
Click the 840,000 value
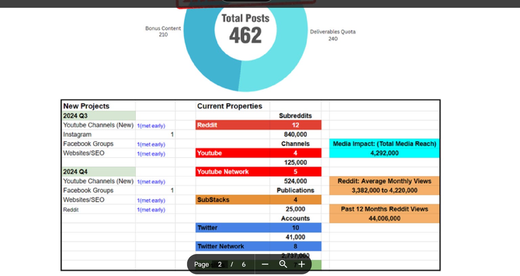[x=295, y=135]
